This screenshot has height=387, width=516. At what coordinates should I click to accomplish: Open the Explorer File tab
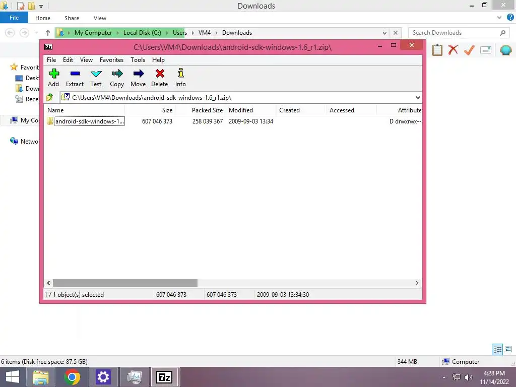[x=14, y=18]
